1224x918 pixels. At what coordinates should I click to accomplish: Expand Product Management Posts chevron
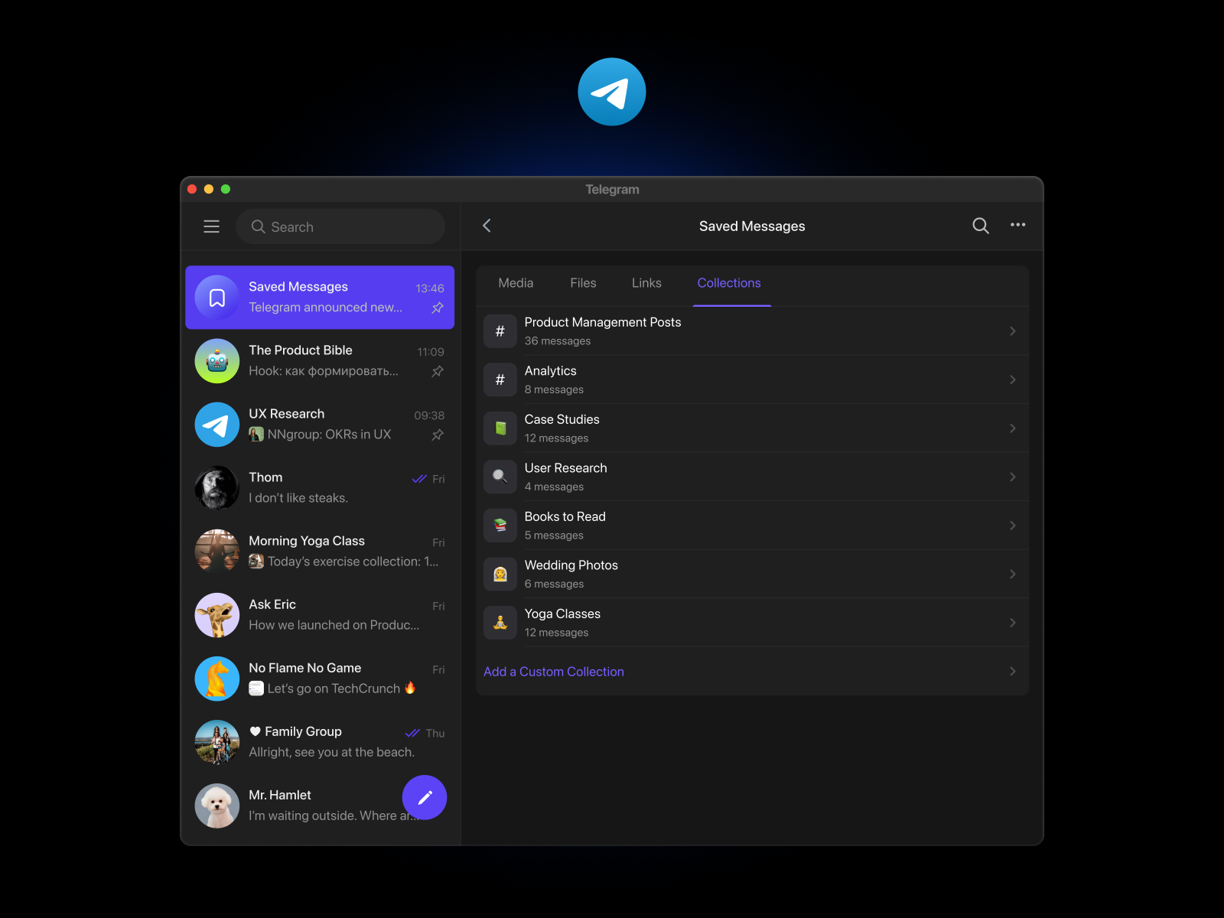(x=1012, y=331)
